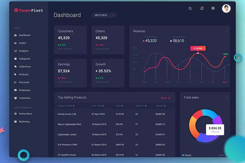Go to Orders in the sidebar
This screenshot has height=163, width=245.
[x=22, y=43]
